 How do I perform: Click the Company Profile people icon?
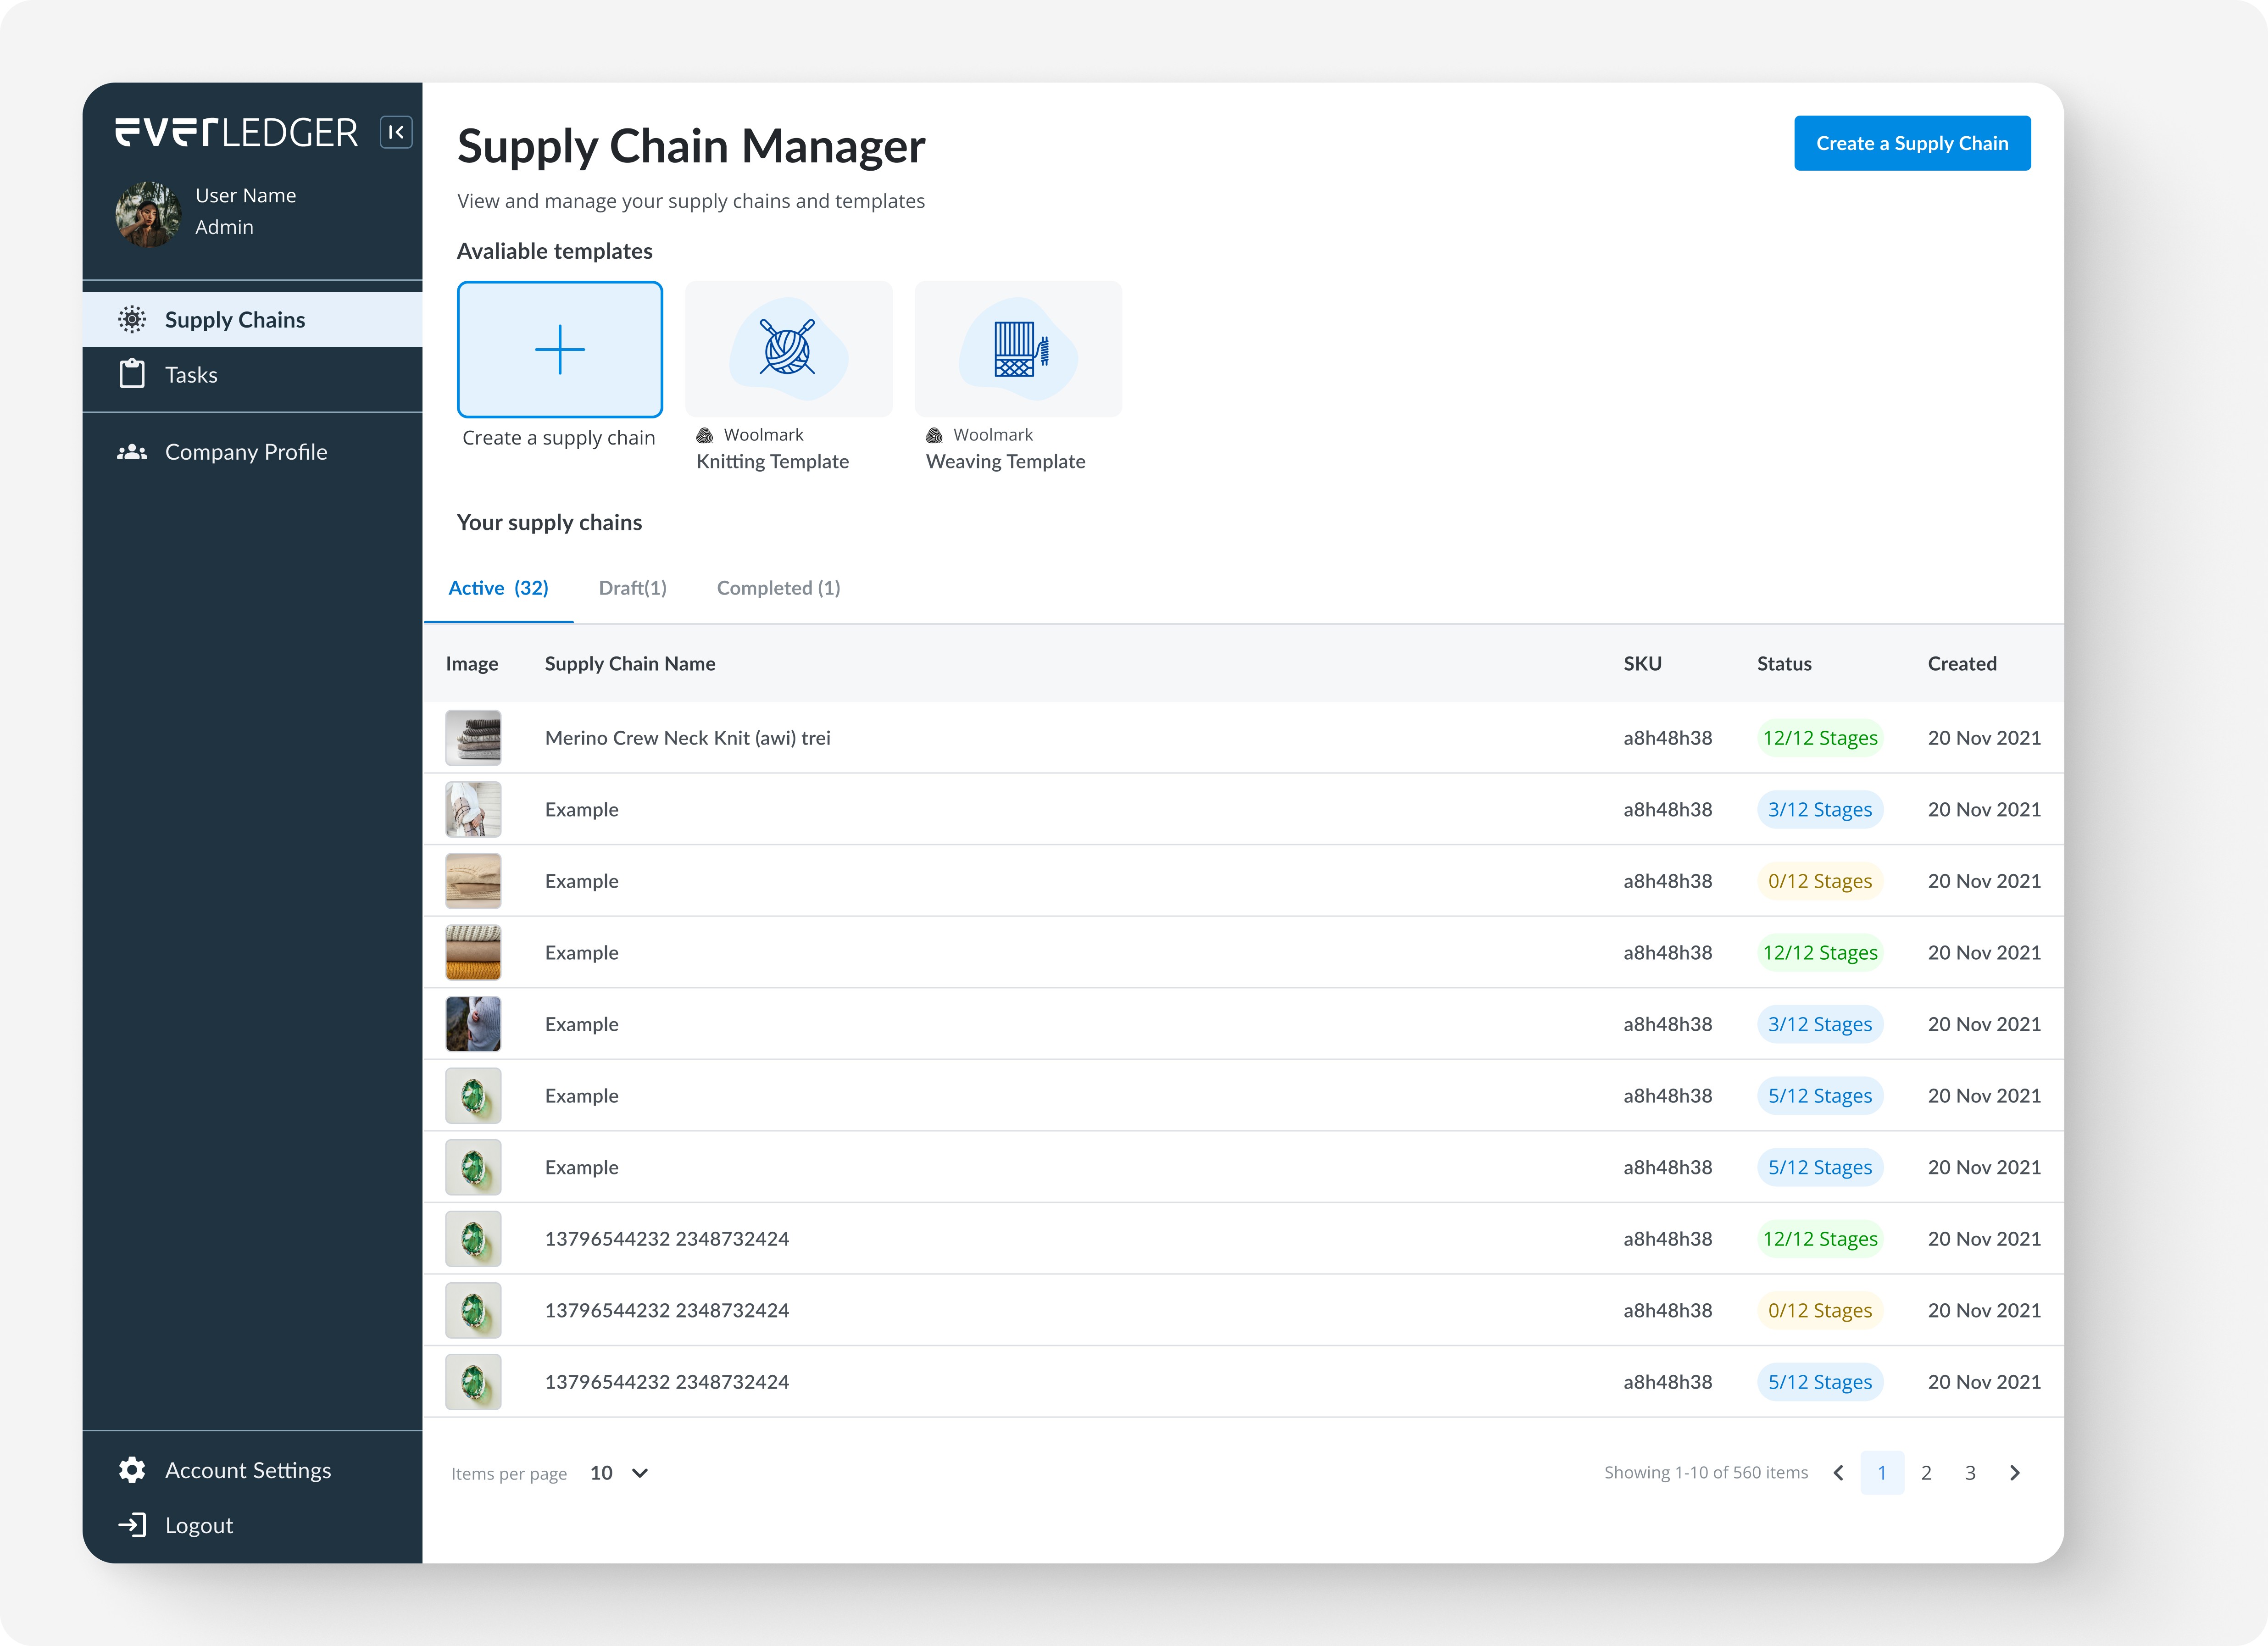[x=132, y=452]
